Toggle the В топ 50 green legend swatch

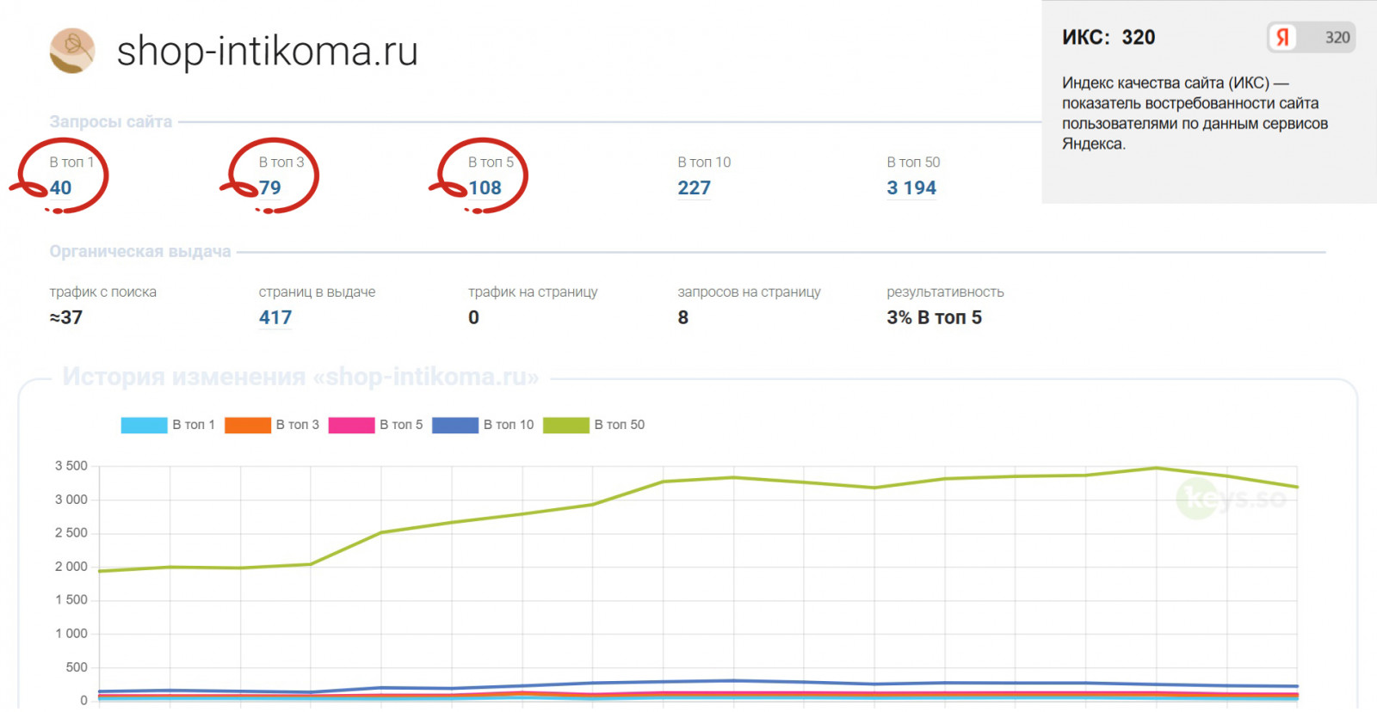566,425
